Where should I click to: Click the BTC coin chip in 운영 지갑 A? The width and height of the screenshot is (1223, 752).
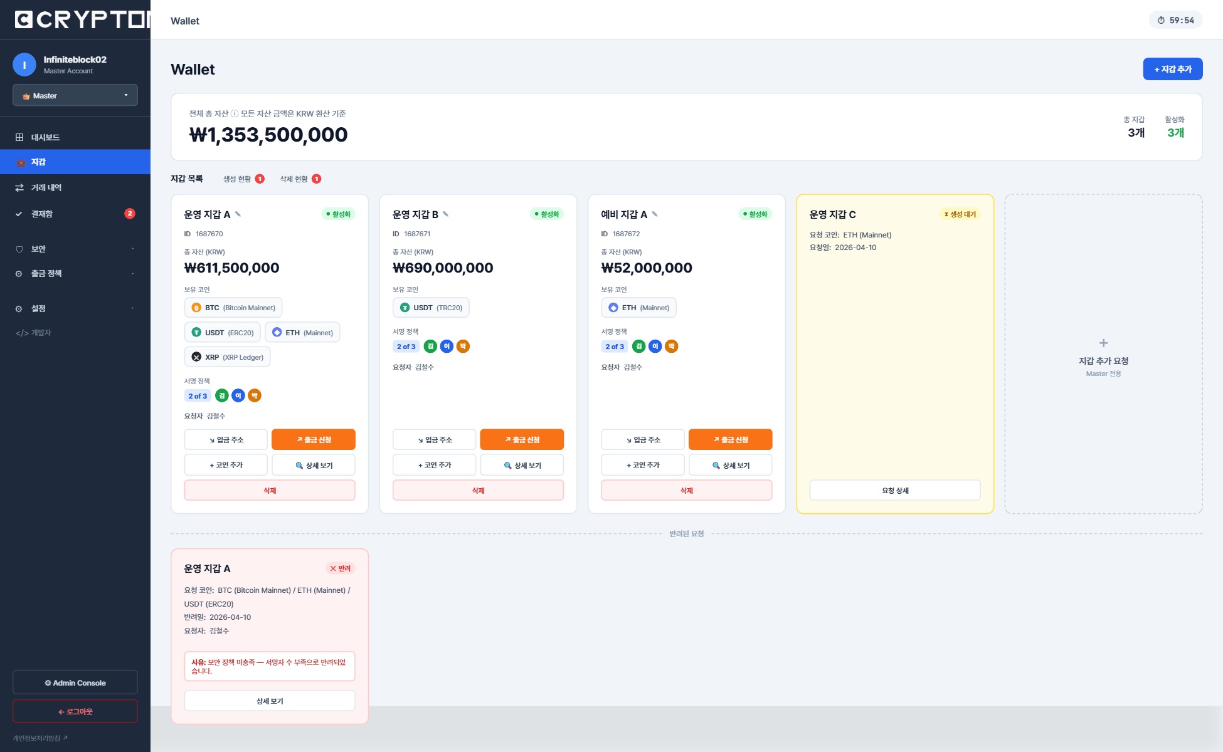coord(233,308)
